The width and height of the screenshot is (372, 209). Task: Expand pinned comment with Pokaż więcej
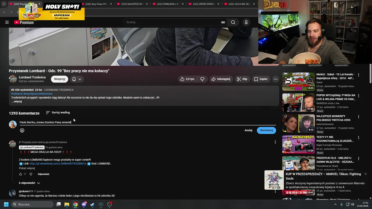27,168
